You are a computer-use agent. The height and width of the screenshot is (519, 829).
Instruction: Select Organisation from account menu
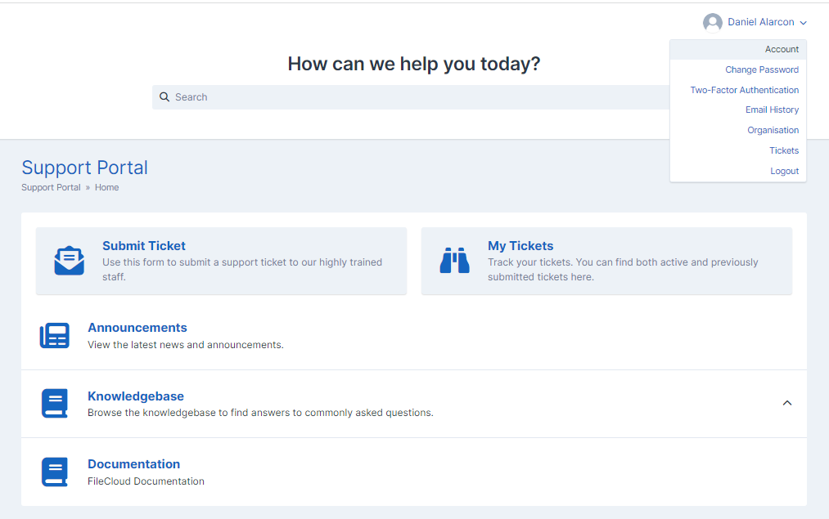pos(773,130)
